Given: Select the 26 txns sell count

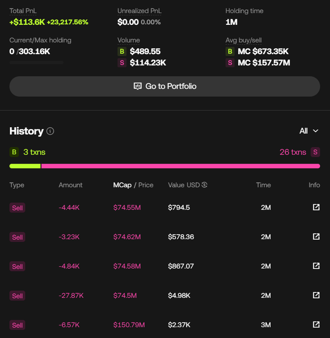Looking at the screenshot, I should tap(293, 152).
